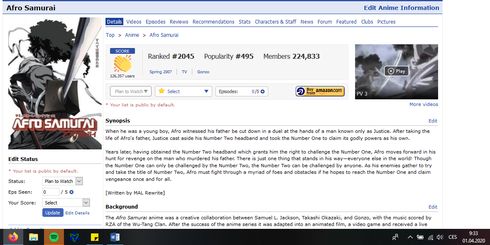Click Edit next to Synopsis

(x=433, y=121)
